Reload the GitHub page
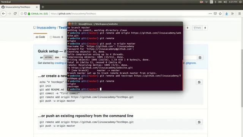This screenshot has width=243, height=137. click(x=15, y=14)
